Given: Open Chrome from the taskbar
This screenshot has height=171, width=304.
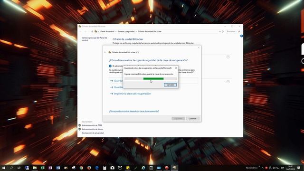Looking at the screenshot, I should pyautogui.click(x=81, y=168).
